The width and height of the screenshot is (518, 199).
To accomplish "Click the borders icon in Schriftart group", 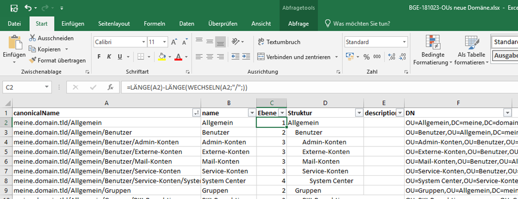I will 141,57.
